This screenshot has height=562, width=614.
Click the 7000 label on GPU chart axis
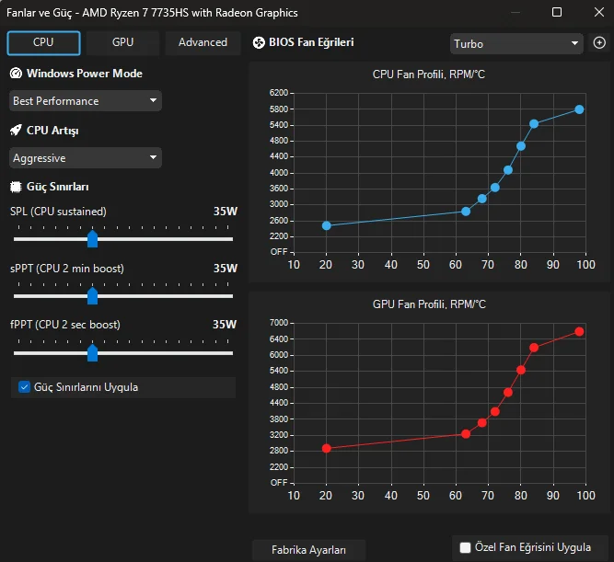point(278,323)
